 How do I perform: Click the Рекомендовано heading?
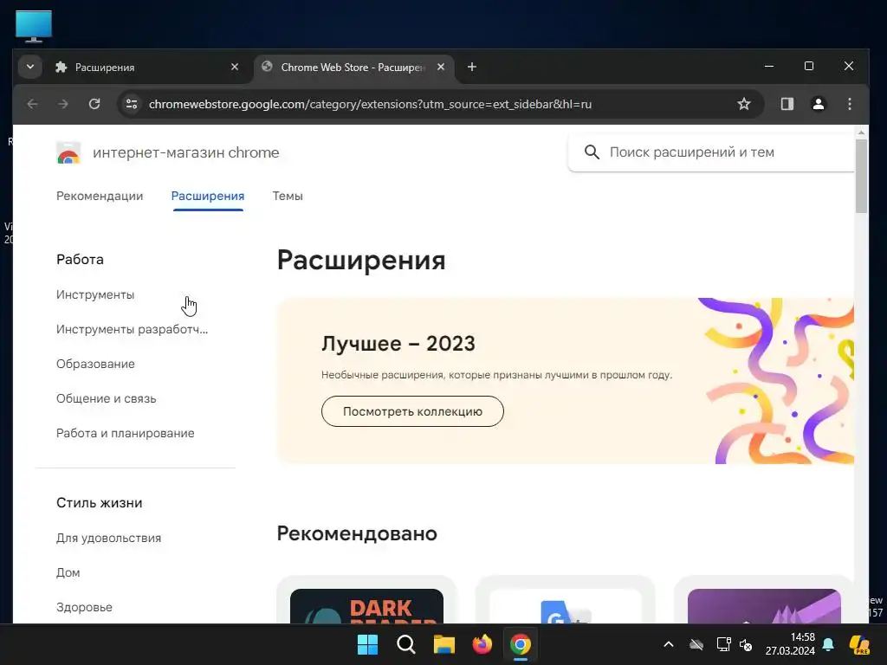pos(357,533)
